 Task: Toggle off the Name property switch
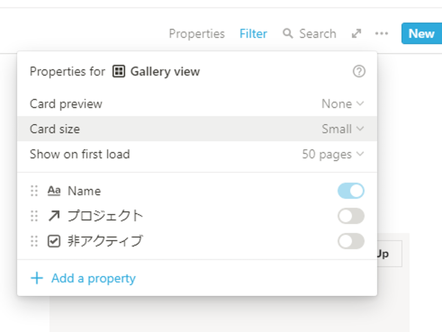351,191
